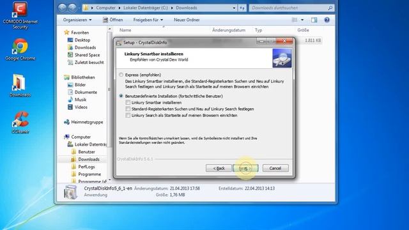Open Shared Space in favorites
Viewport: 409px width, 230px height.
pos(87,55)
